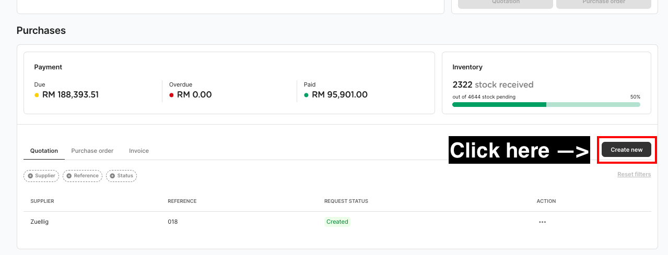Viewport: 668px width, 255px height.
Task: Click the inventory stock progress bar
Action: pos(546,104)
